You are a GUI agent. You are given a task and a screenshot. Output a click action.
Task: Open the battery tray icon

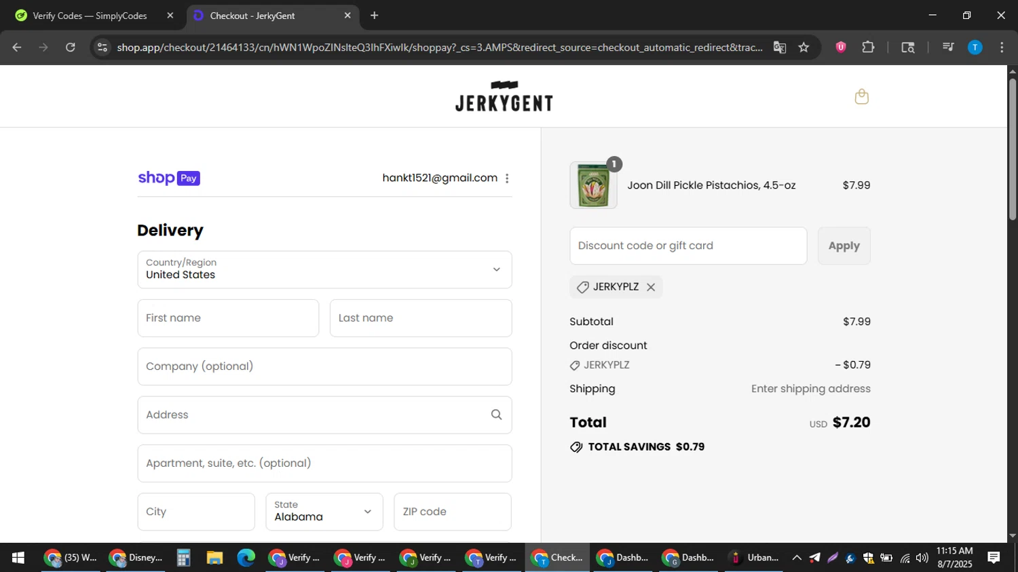point(886,558)
